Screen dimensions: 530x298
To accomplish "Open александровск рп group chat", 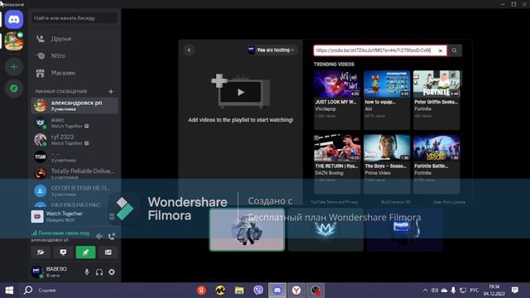I will (x=75, y=105).
